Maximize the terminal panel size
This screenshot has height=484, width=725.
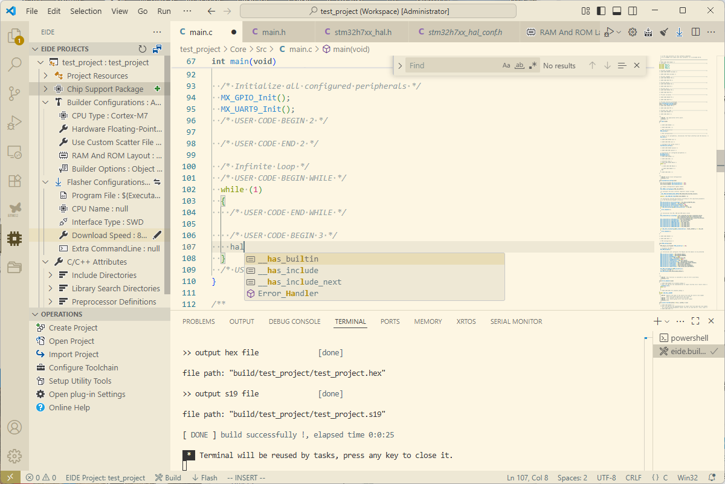coord(695,321)
